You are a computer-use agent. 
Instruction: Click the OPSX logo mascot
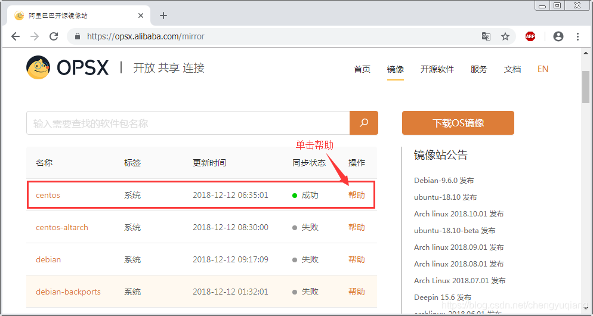38,67
